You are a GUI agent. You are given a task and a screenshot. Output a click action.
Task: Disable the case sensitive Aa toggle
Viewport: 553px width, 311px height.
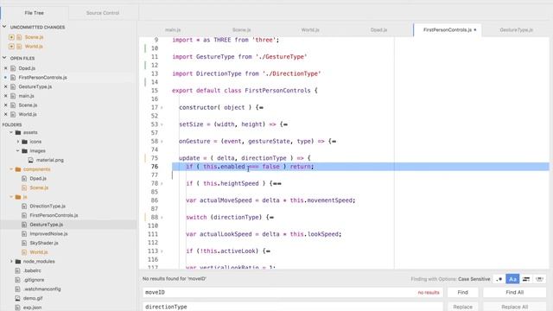tap(512, 279)
